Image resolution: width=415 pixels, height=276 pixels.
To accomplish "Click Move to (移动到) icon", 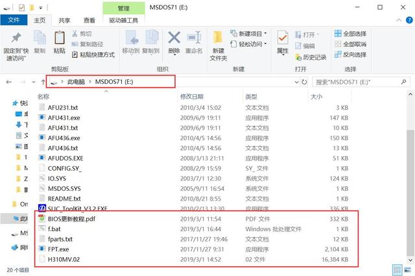I will point(132,38).
